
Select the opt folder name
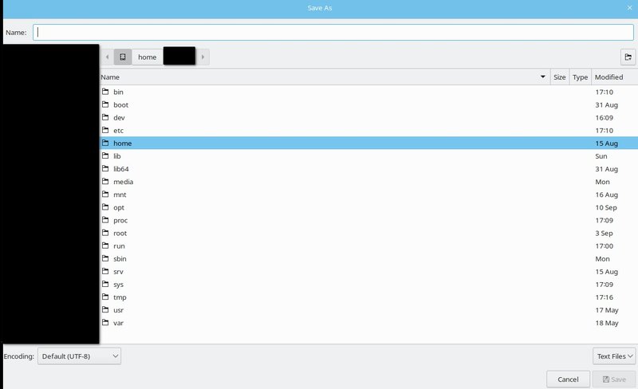(119, 207)
